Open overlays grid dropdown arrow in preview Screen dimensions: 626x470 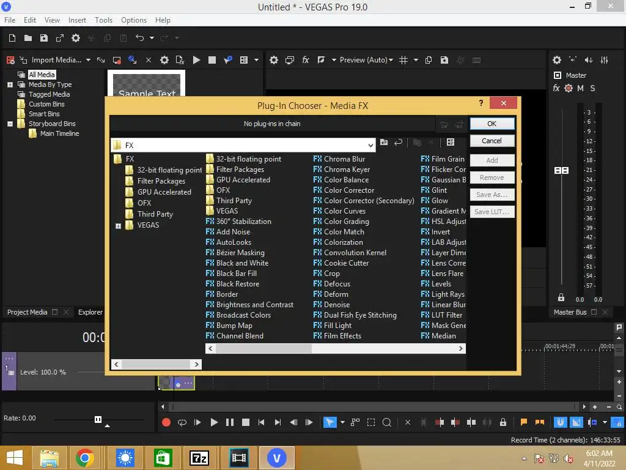click(x=416, y=60)
